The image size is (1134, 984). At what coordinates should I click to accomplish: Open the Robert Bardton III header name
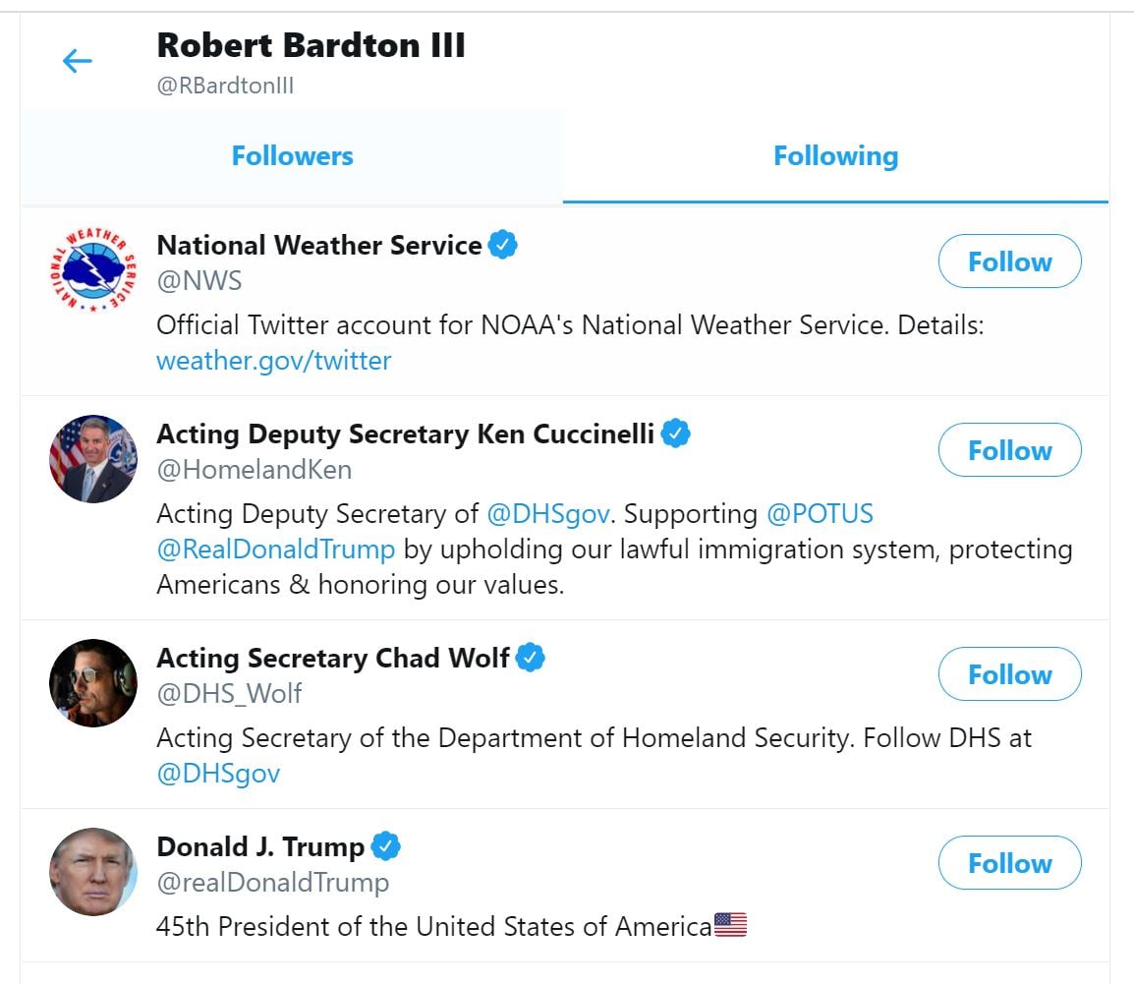[311, 45]
